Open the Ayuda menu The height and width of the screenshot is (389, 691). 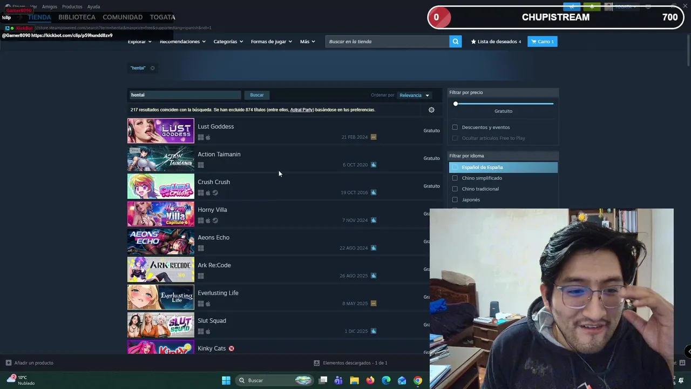coord(93,6)
